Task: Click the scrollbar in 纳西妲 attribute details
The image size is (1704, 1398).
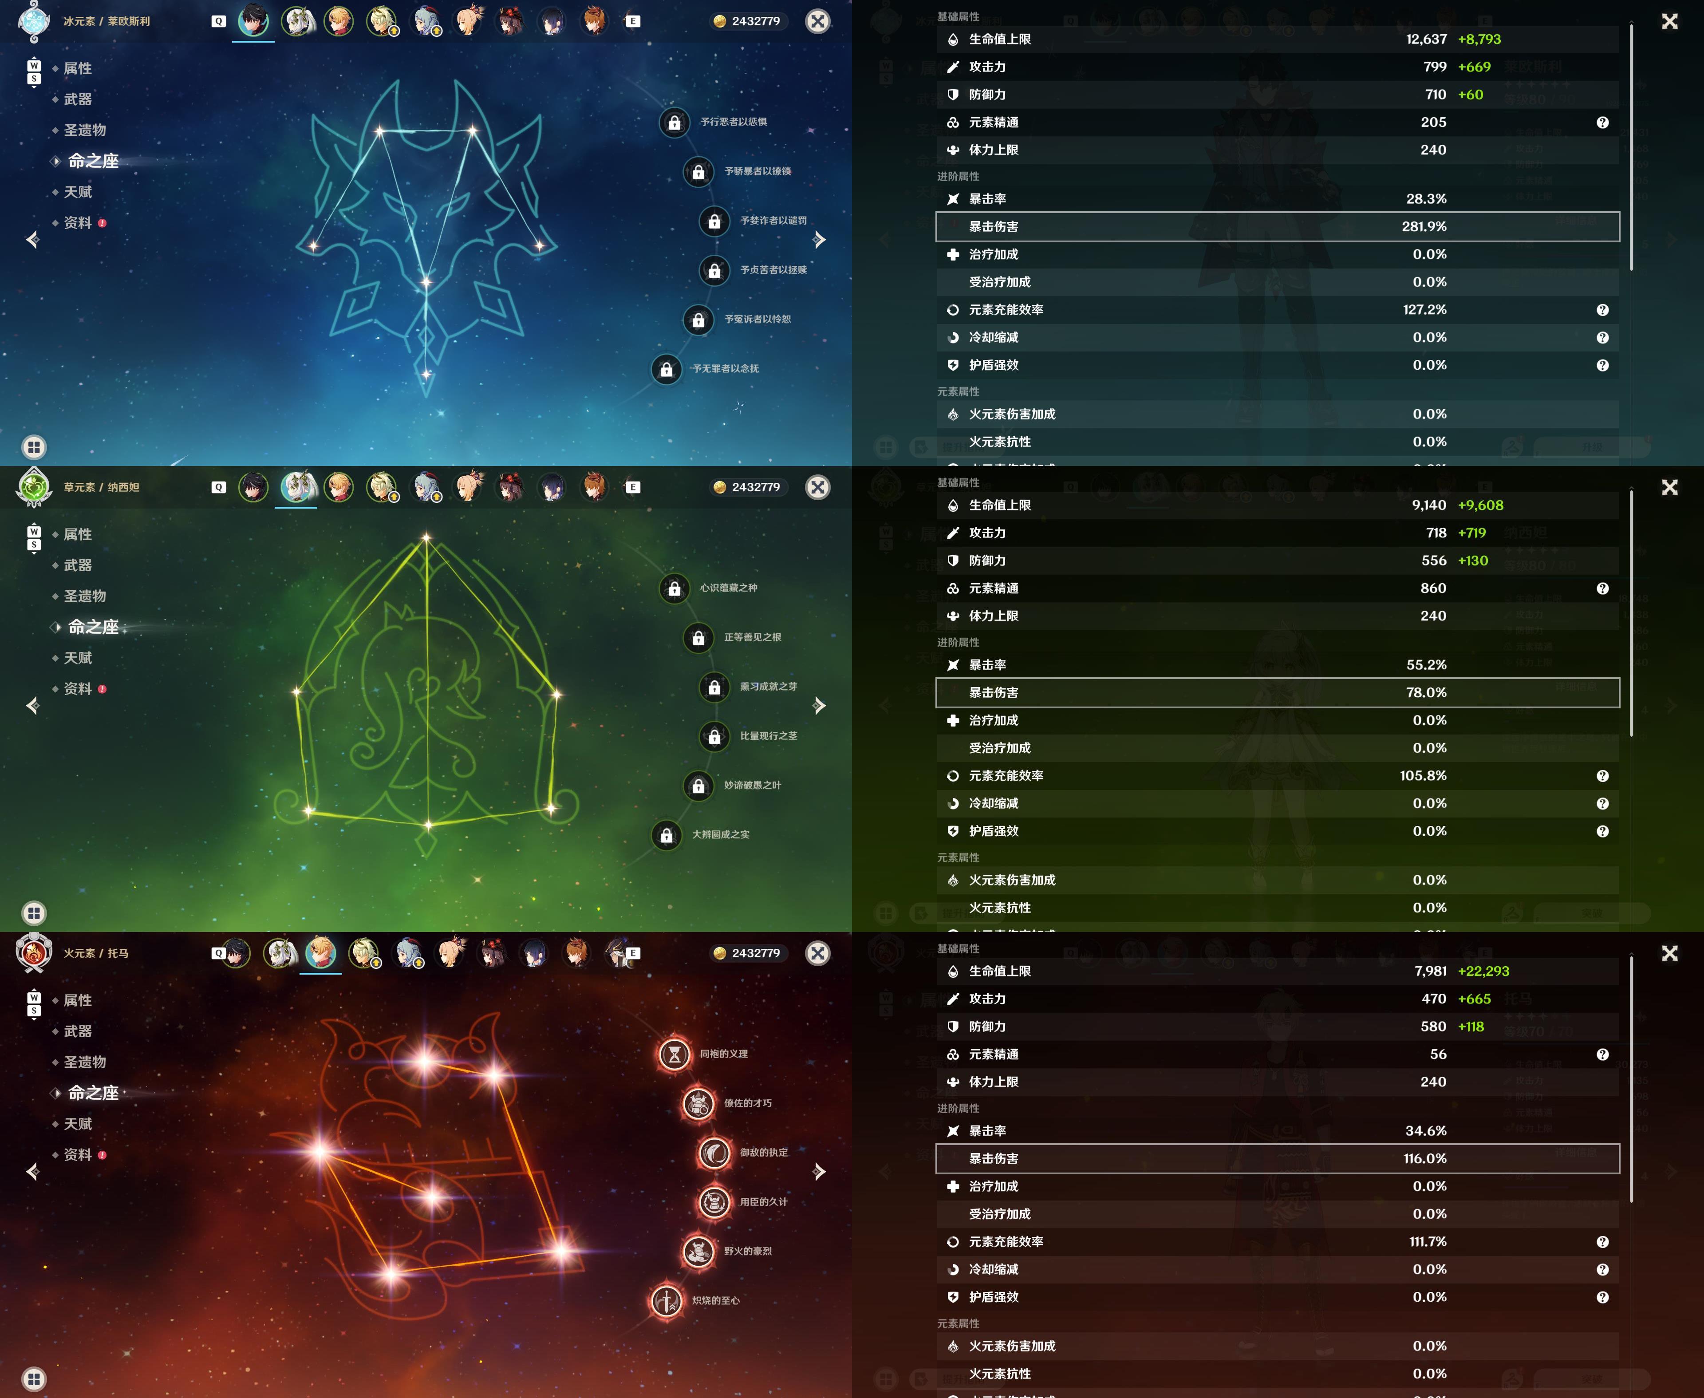Action: pyautogui.click(x=1632, y=614)
